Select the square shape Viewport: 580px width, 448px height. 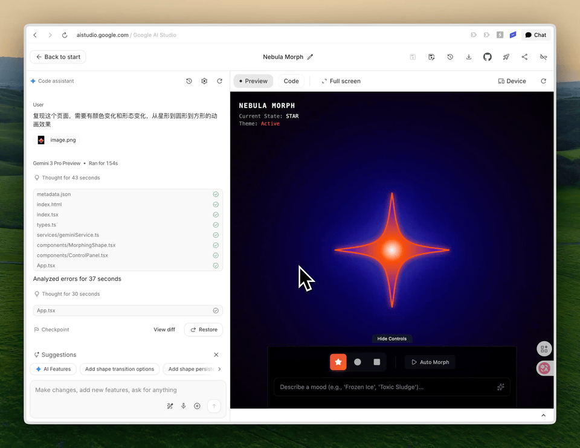tap(376, 362)
